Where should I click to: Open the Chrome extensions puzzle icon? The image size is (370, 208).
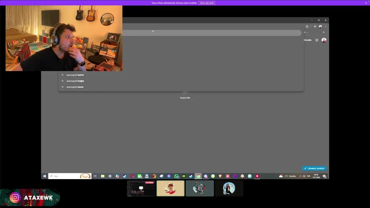(x=307, y=27)
